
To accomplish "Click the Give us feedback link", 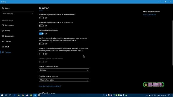I will tap(149, 15).
